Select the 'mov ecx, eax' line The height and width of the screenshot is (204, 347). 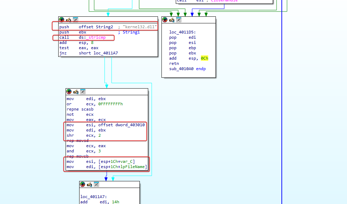point(86,146)
